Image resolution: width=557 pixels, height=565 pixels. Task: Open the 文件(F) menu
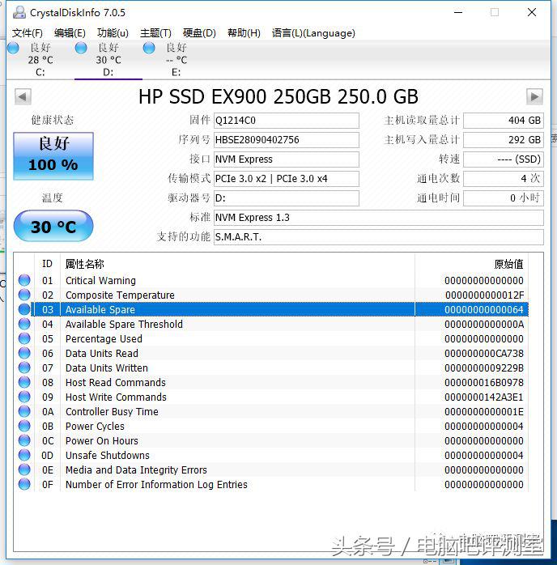pos(28,33)
